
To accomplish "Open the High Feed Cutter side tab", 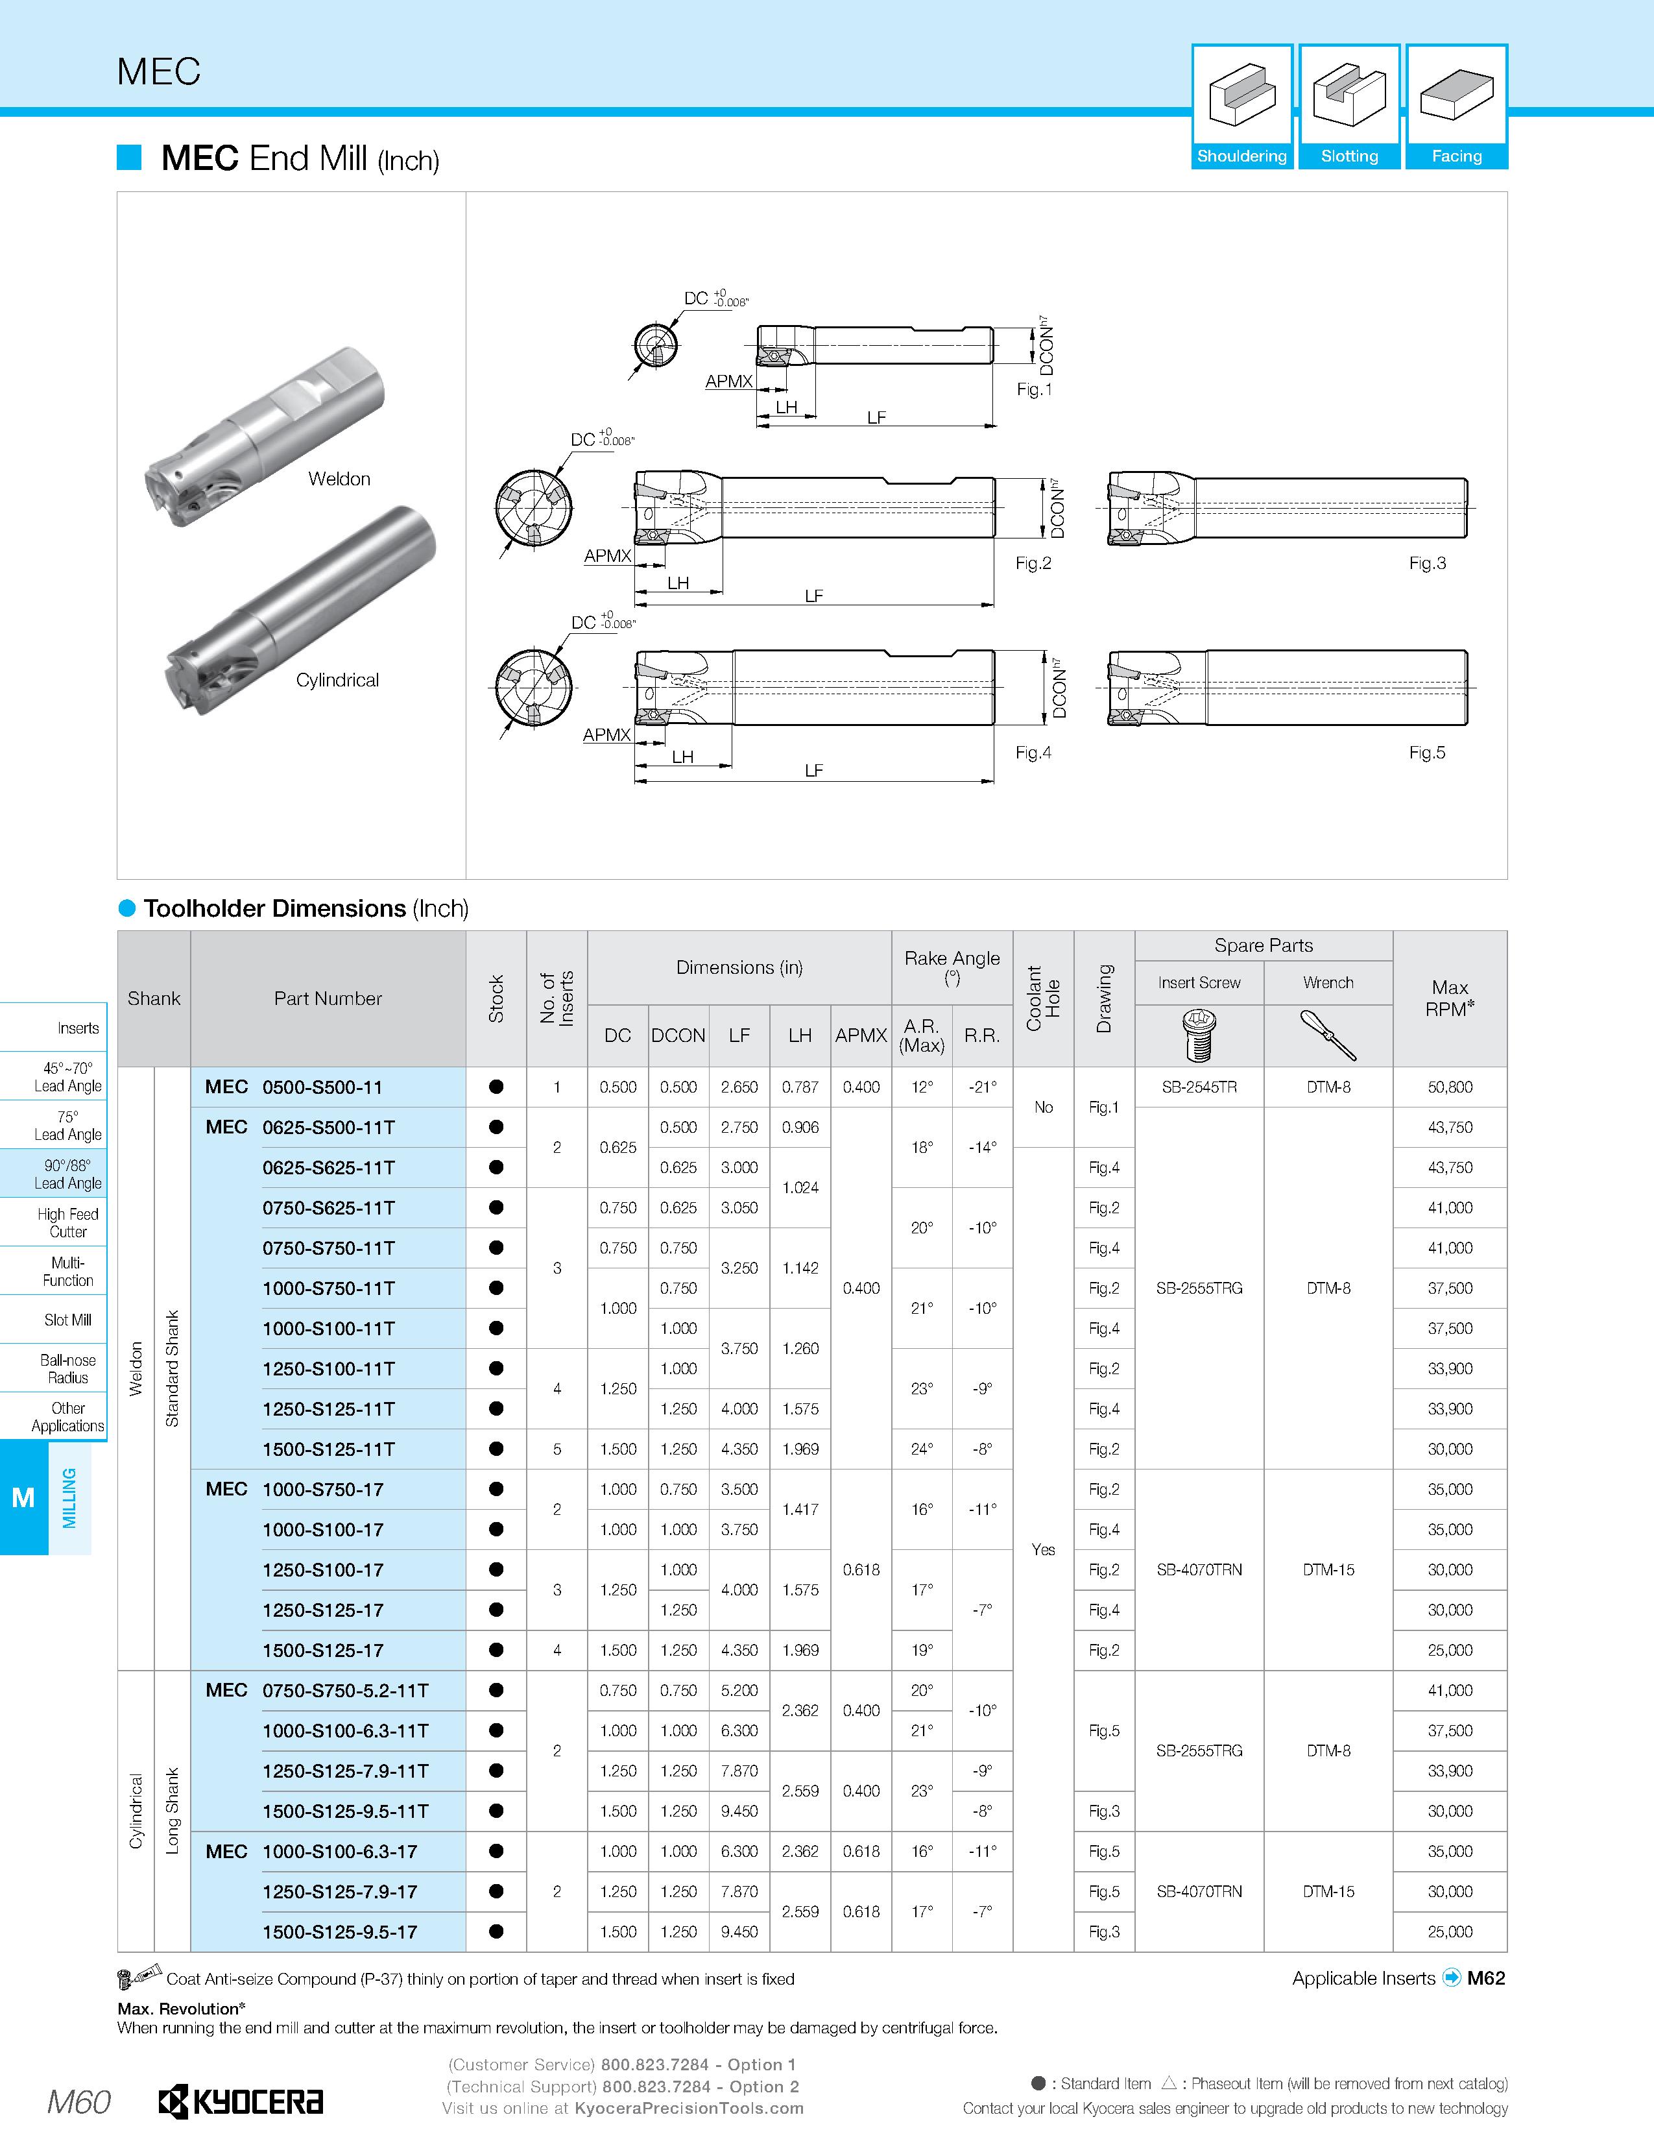I will [53, 1222].
